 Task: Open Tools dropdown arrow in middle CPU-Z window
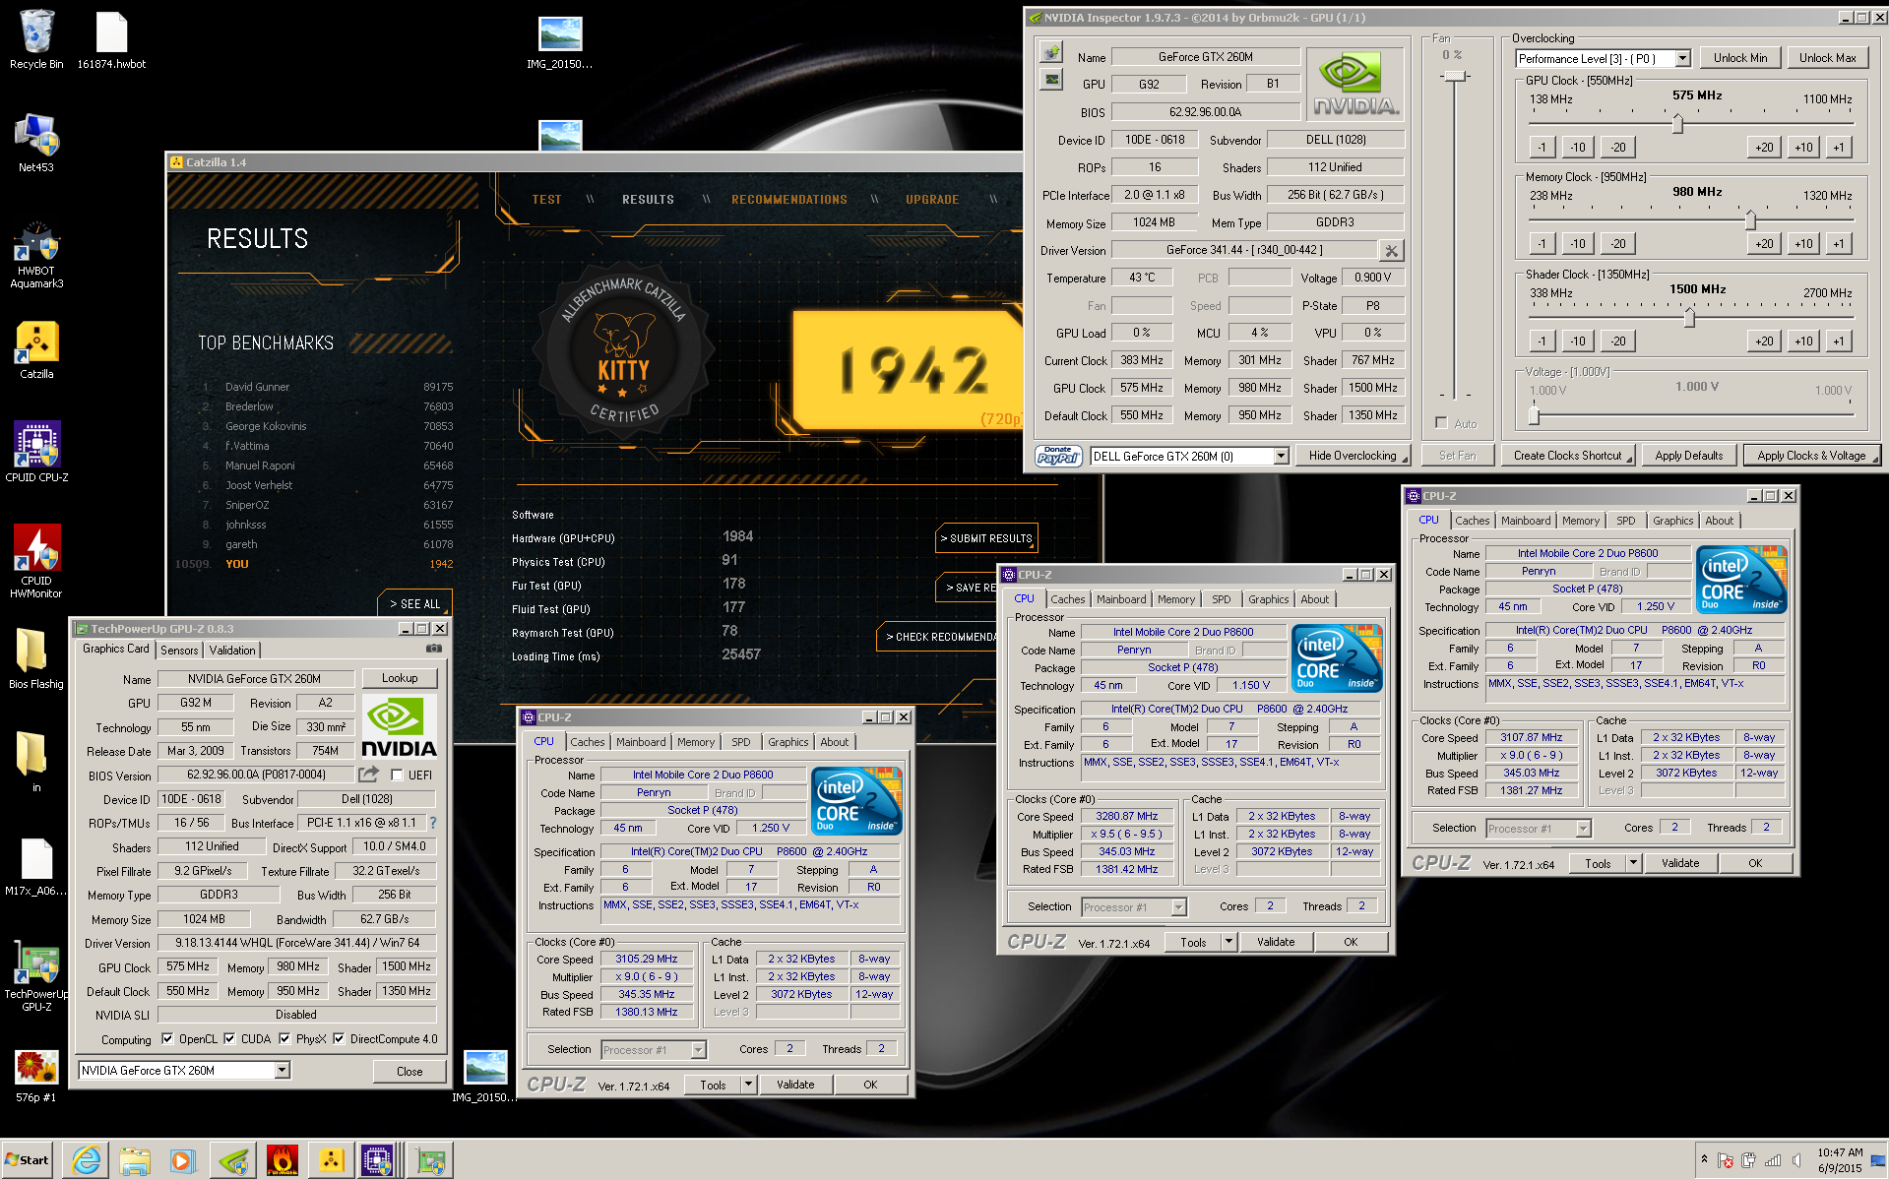[x=1228, y=942]
